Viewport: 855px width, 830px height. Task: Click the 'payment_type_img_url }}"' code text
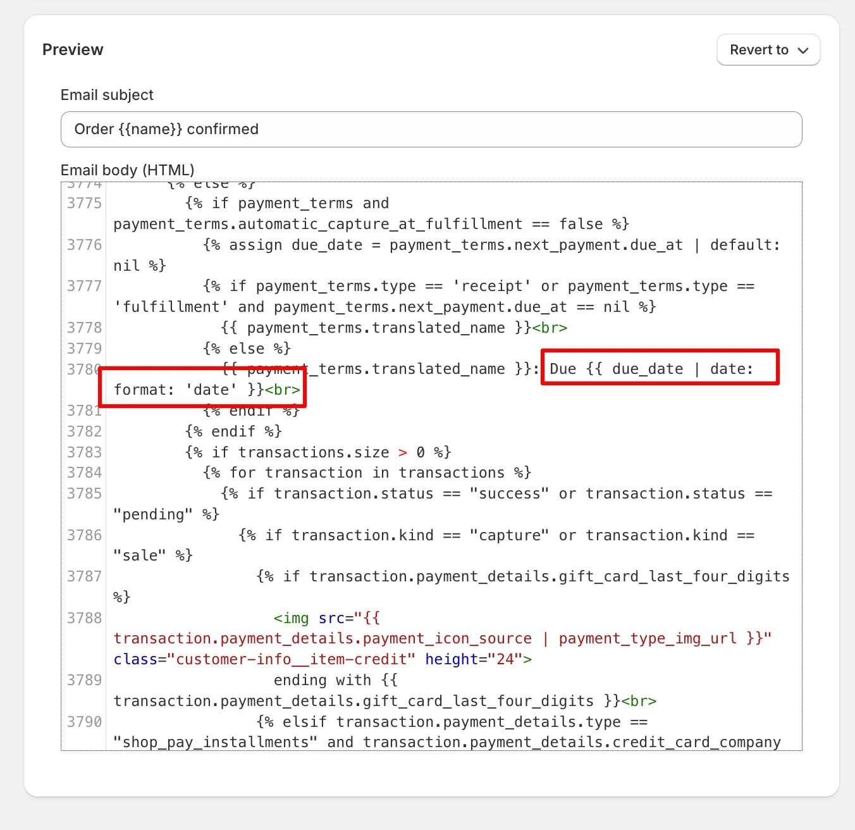(665, 638)
